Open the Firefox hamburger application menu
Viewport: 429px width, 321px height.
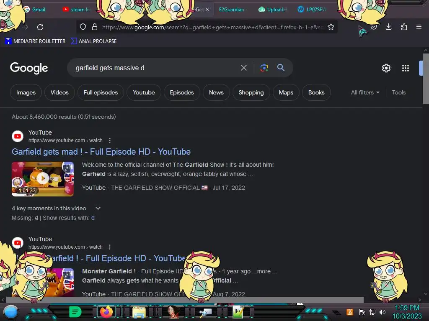(x=419, y=27)
